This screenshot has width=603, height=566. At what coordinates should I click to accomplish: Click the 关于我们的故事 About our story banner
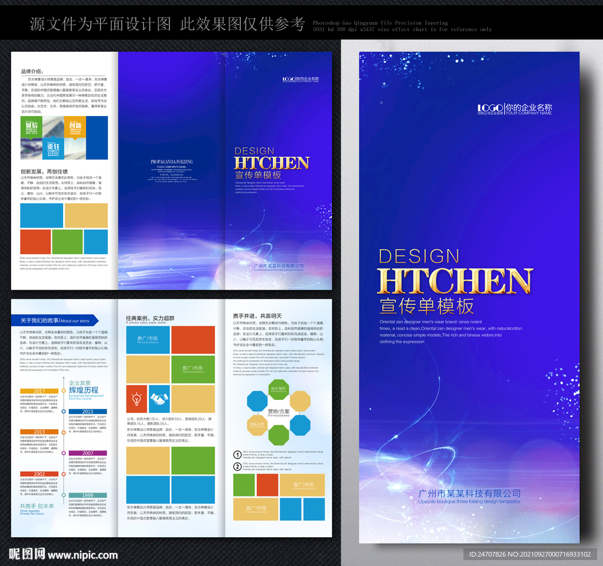(x=55, y=320)
